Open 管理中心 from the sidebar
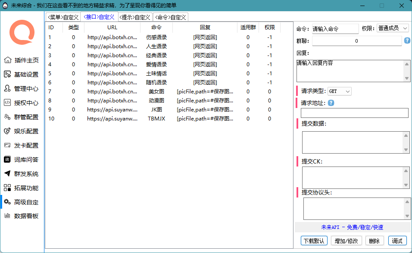The width and height of the screenshot is (412, 253). click(x=8, y=89)
